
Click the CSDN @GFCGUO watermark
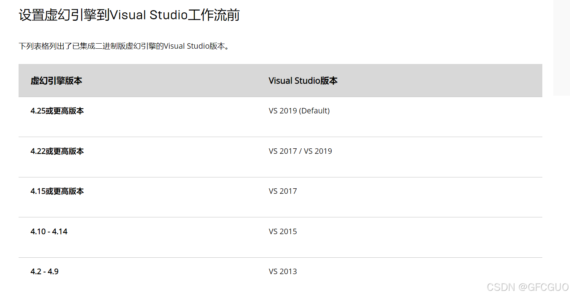pos(528,287)
